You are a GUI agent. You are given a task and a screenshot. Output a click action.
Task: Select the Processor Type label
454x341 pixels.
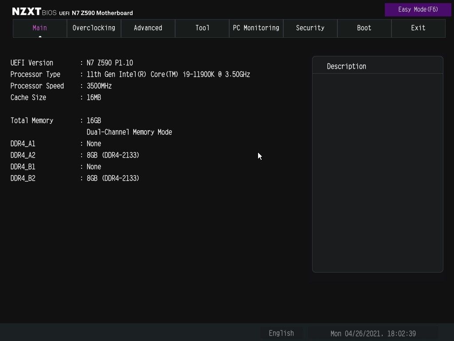35,75
